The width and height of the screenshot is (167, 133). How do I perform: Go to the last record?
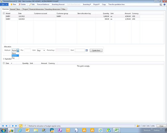16,126
